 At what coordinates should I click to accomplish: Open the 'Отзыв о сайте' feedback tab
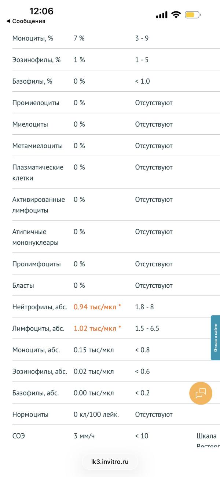216,338
